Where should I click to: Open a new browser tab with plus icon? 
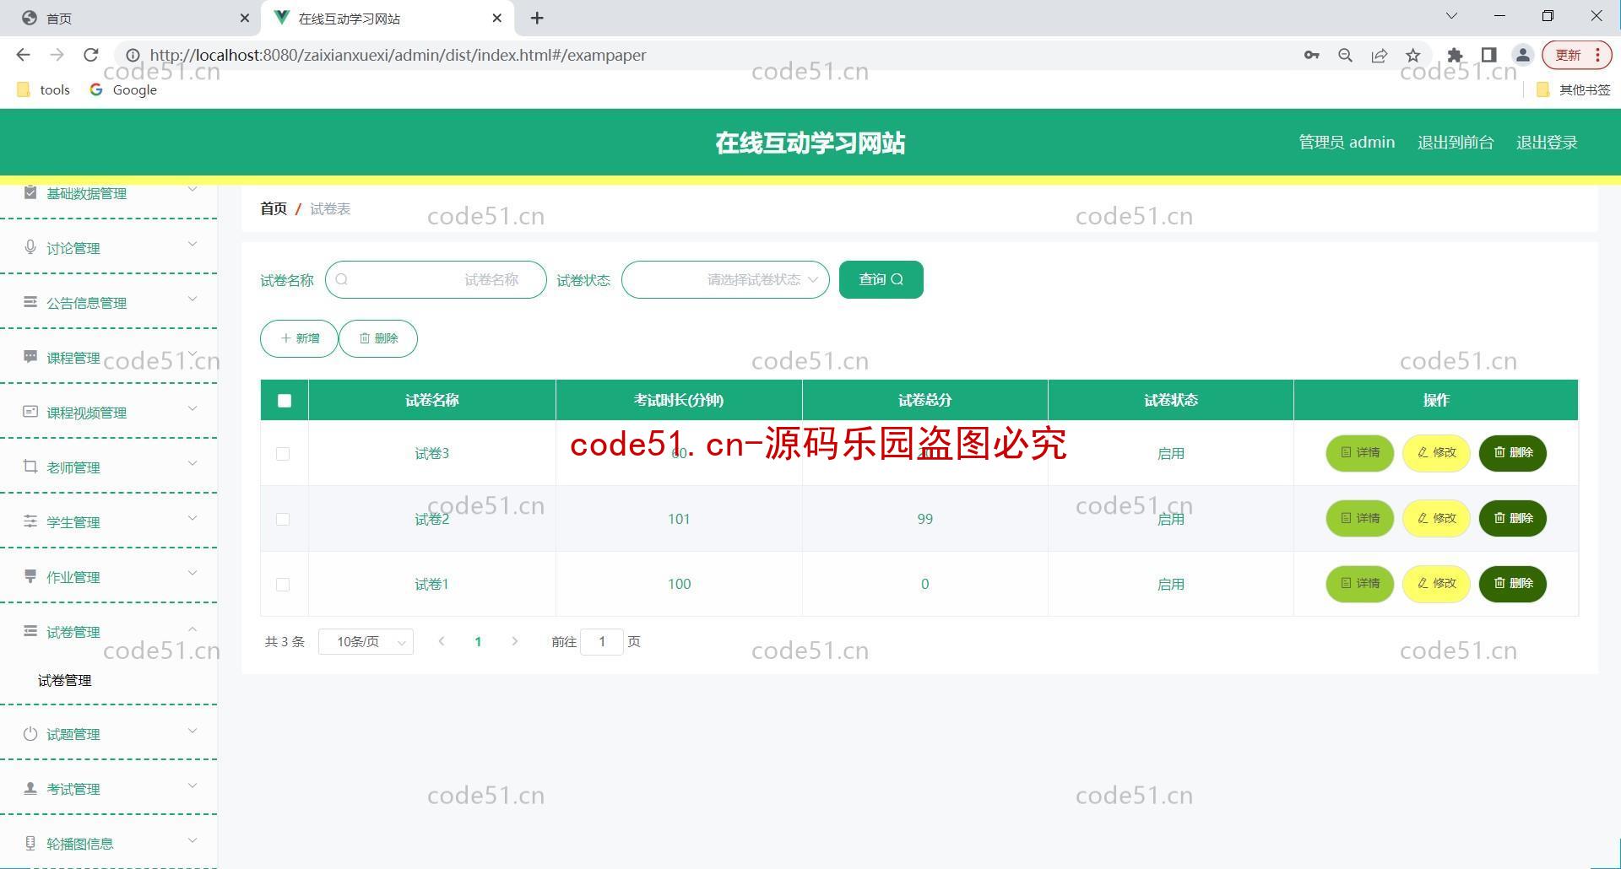pos(537,18)
